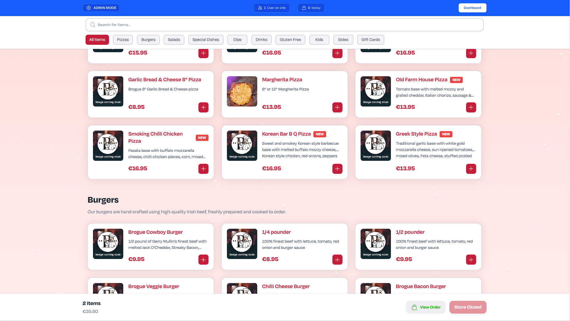Switch to the Pizzas category
Screen dimensions: 570x321
point(123,40)
